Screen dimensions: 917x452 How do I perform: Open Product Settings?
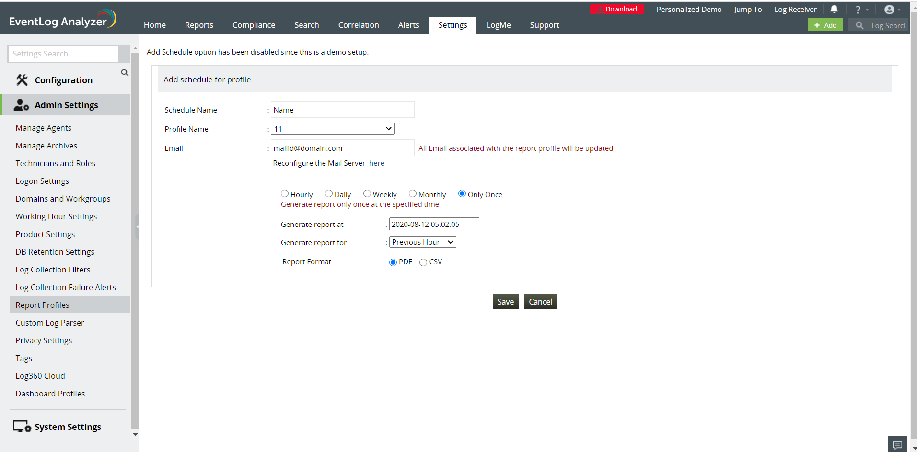point(46,234)
